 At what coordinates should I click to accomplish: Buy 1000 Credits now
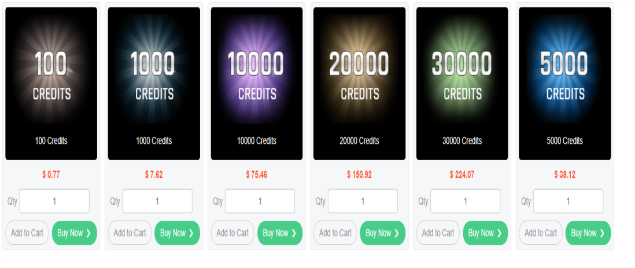178,233
